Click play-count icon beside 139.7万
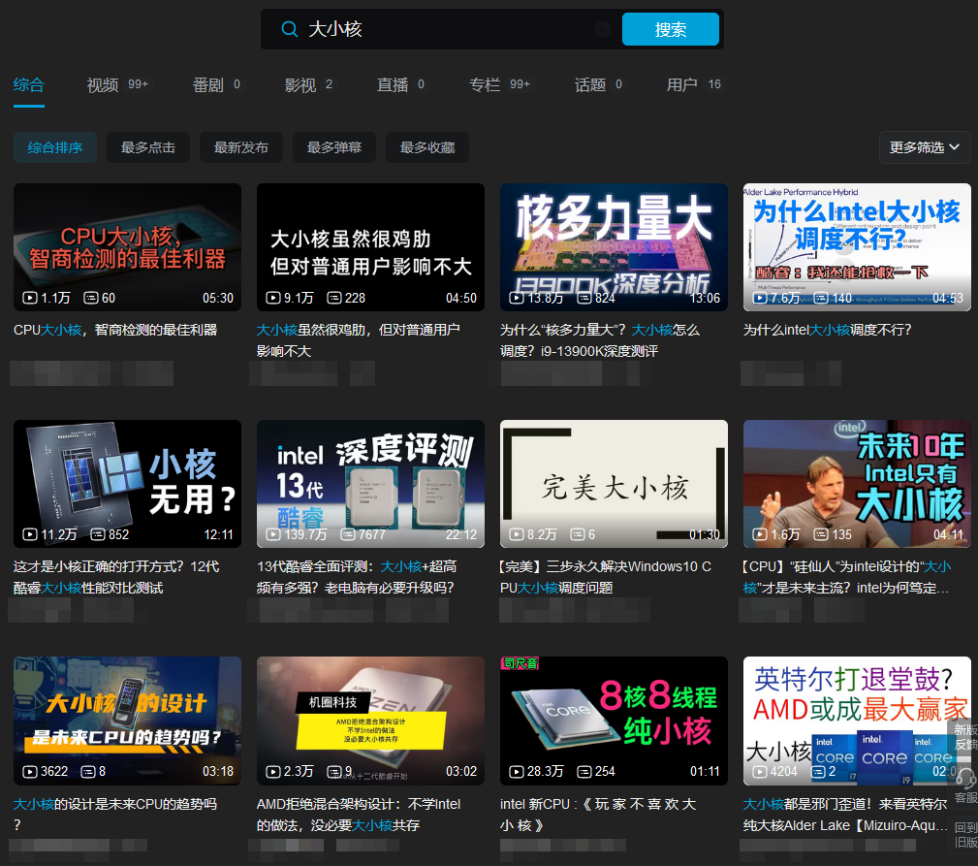The image size is (978, 866). (x=273, y=534)
